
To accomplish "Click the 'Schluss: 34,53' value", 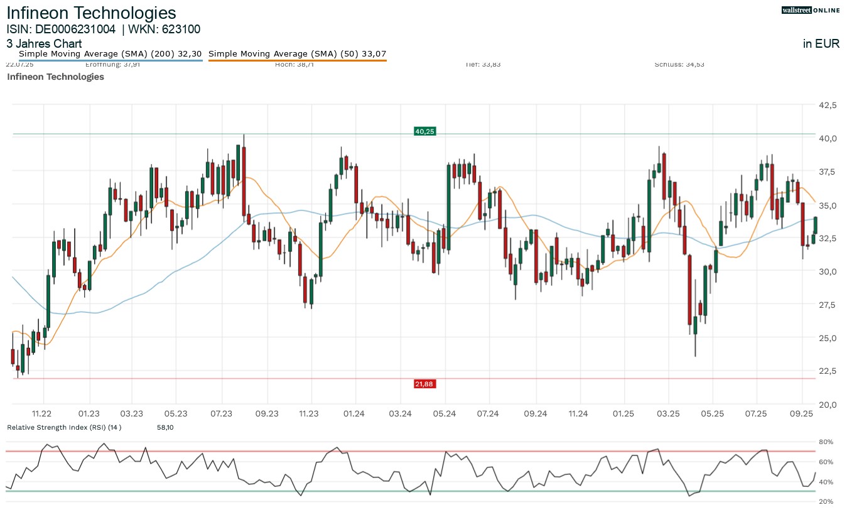I will pos(679,64).
